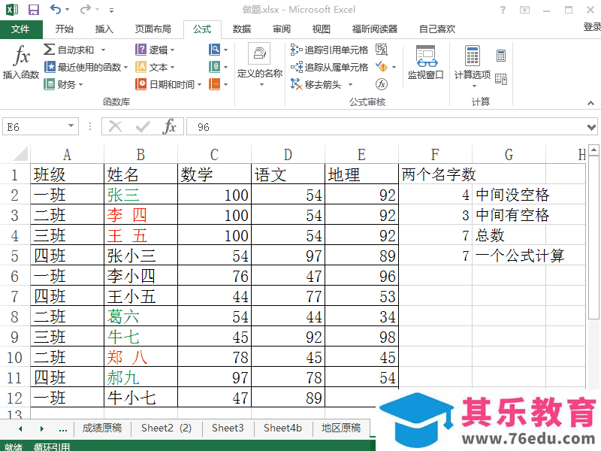Click the cancel X in formula bar

[x=115, y=126]
